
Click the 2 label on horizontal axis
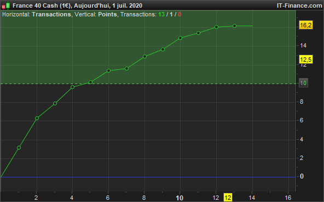(36, 198)
